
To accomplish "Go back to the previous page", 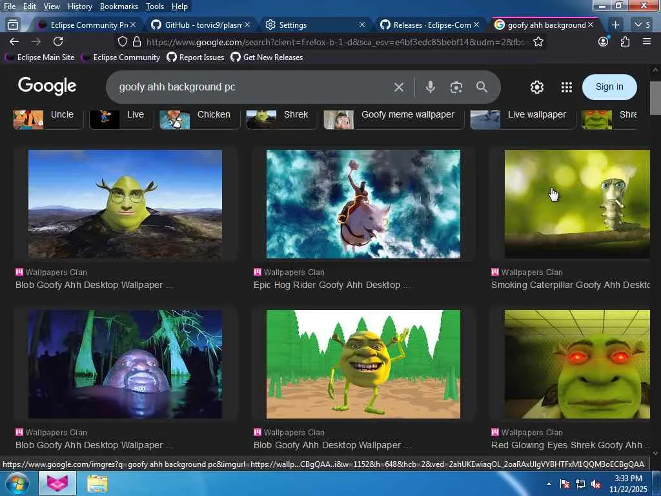I will coord(14,41).
